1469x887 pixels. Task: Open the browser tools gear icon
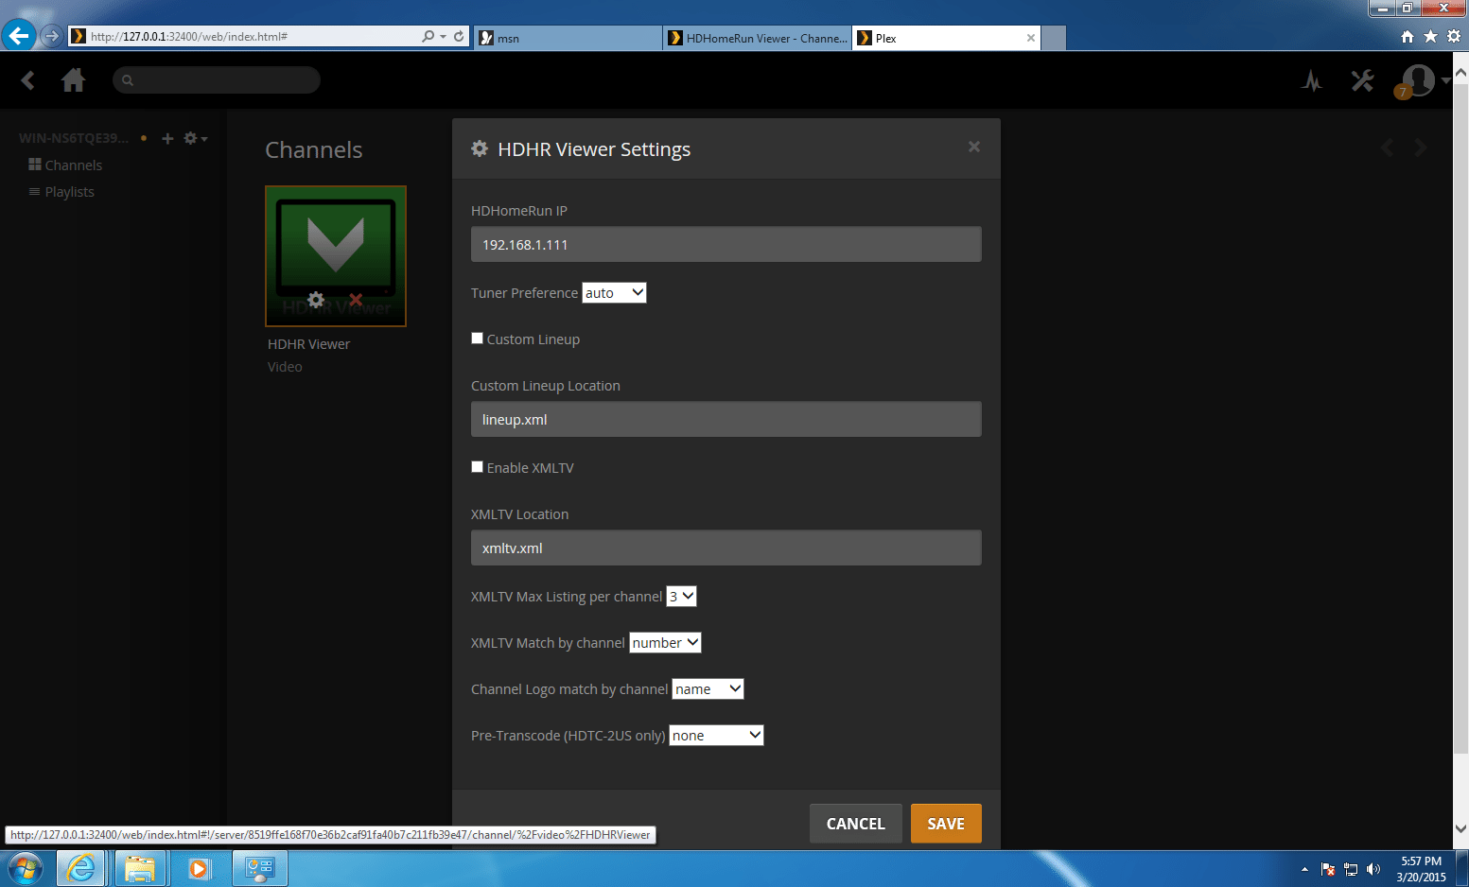[1454, 36]
